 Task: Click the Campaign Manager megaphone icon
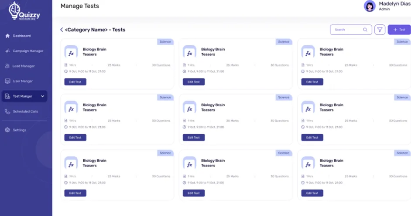7,51
